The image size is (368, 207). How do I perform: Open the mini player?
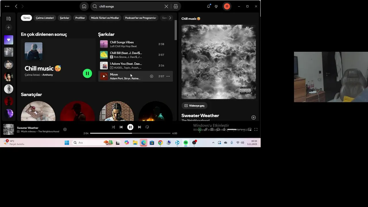[250, 130]
